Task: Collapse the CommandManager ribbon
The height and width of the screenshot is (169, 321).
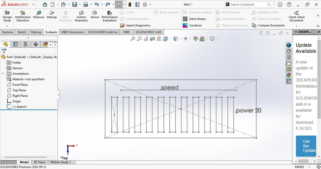Action: 318,26
